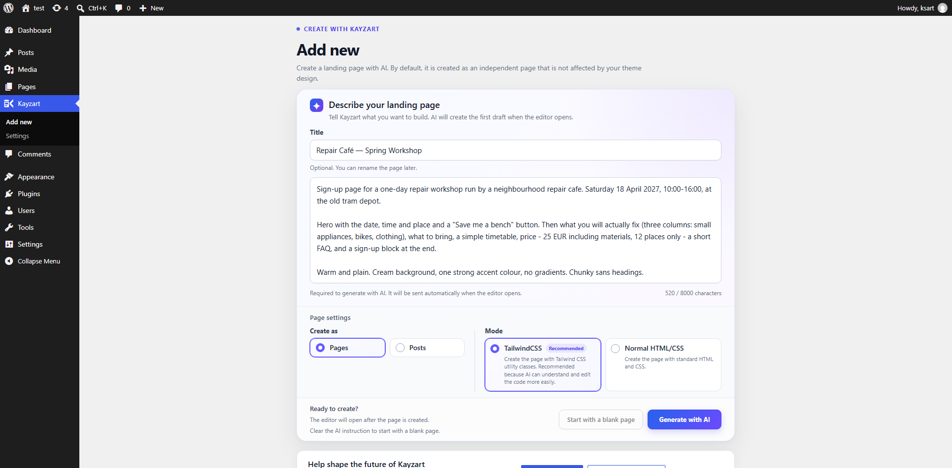Choose Normal HTML/CSS mode
The width and height of the screenshot is (952, 468).
[x=663, y=364]
